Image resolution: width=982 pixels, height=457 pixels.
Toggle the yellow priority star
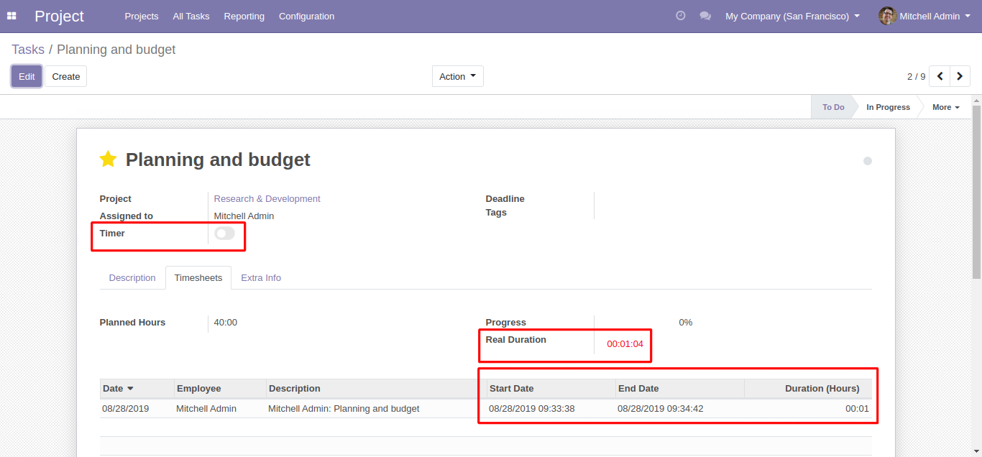(108, 160)
